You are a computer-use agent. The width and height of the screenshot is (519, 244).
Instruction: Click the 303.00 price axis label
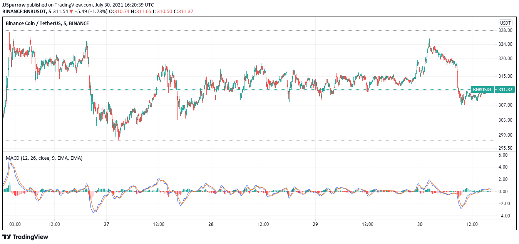505,120
